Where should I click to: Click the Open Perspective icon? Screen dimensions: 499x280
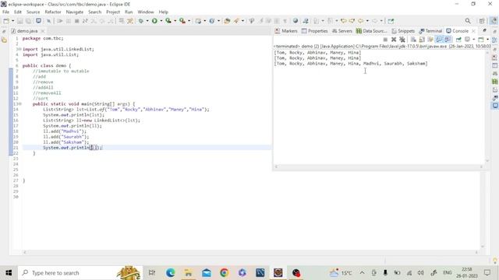[x=482, y=21]
